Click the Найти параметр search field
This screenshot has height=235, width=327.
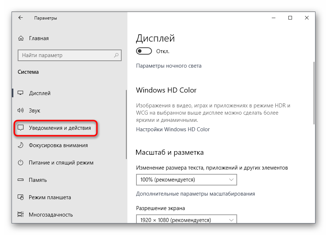(x=66, y=55)
